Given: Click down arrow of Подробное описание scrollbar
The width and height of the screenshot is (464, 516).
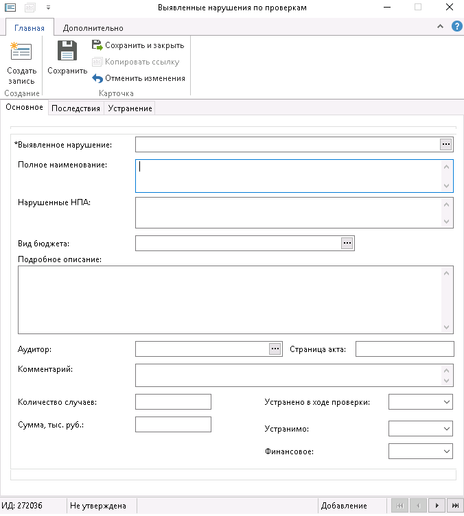Looking at the screenshot, I should click(446, 327).
